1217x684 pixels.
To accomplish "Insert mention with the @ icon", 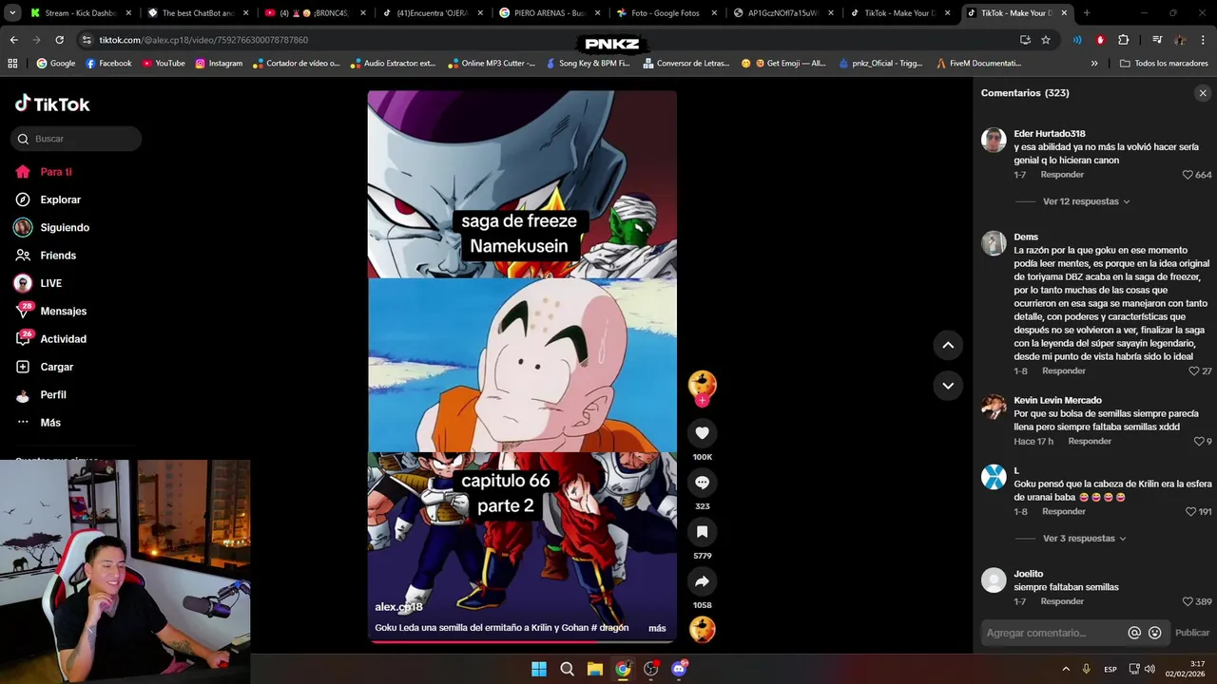I will tap(1134, 633).
